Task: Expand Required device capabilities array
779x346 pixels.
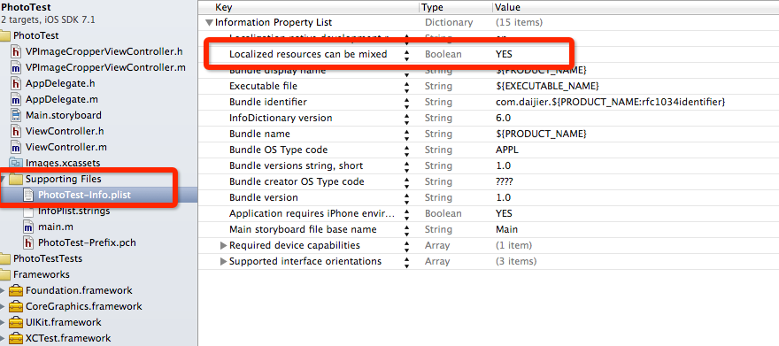Action: 223,246
